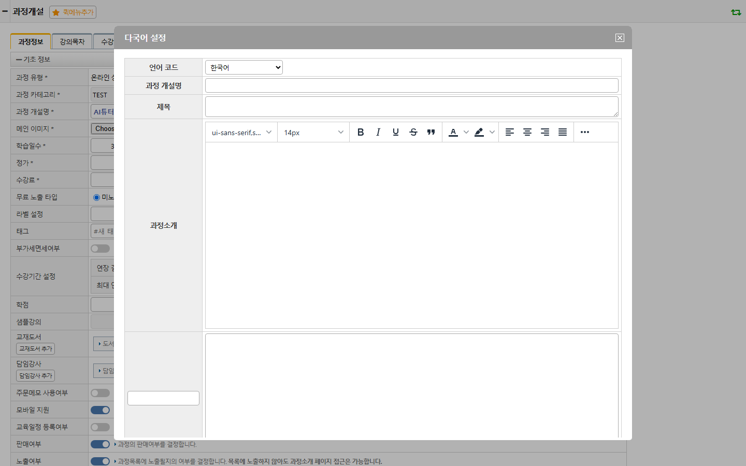This screenshot has height=466, width=746.
Task: Click the 담임강사 추가 button
Action: 36,376
